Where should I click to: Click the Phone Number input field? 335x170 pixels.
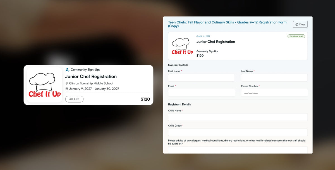(x=274, y=93)
